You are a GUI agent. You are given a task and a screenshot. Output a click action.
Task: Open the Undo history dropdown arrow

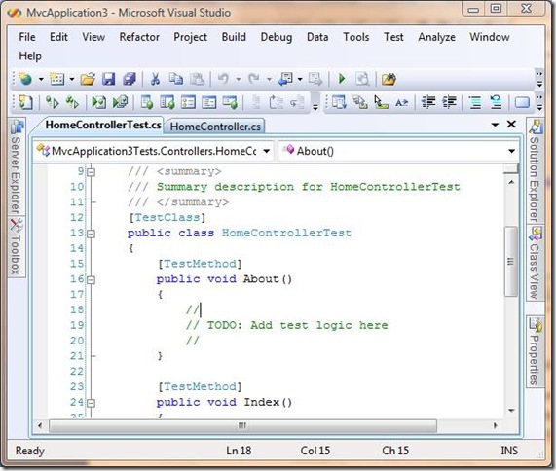click(x=239, y=79)
